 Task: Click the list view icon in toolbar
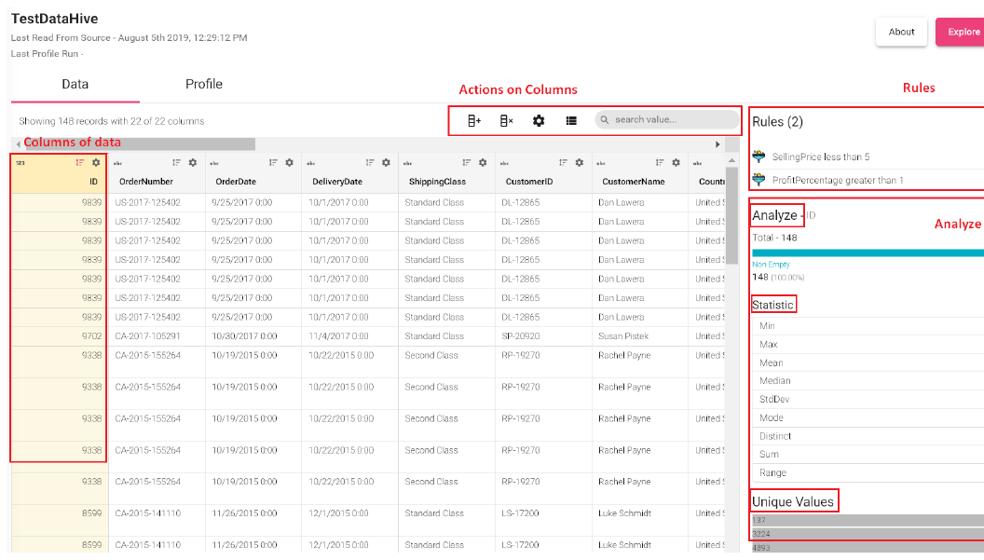point(571,120)
